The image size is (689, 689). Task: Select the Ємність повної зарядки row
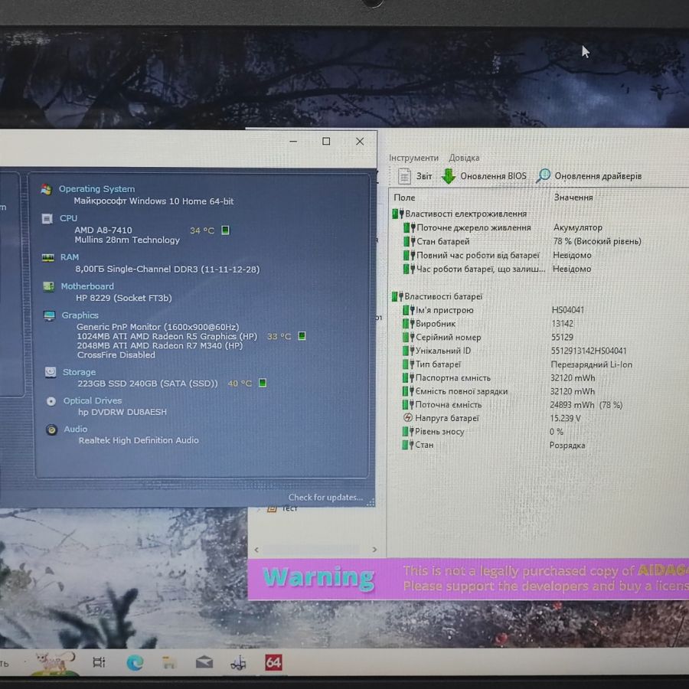click(498, 391)
